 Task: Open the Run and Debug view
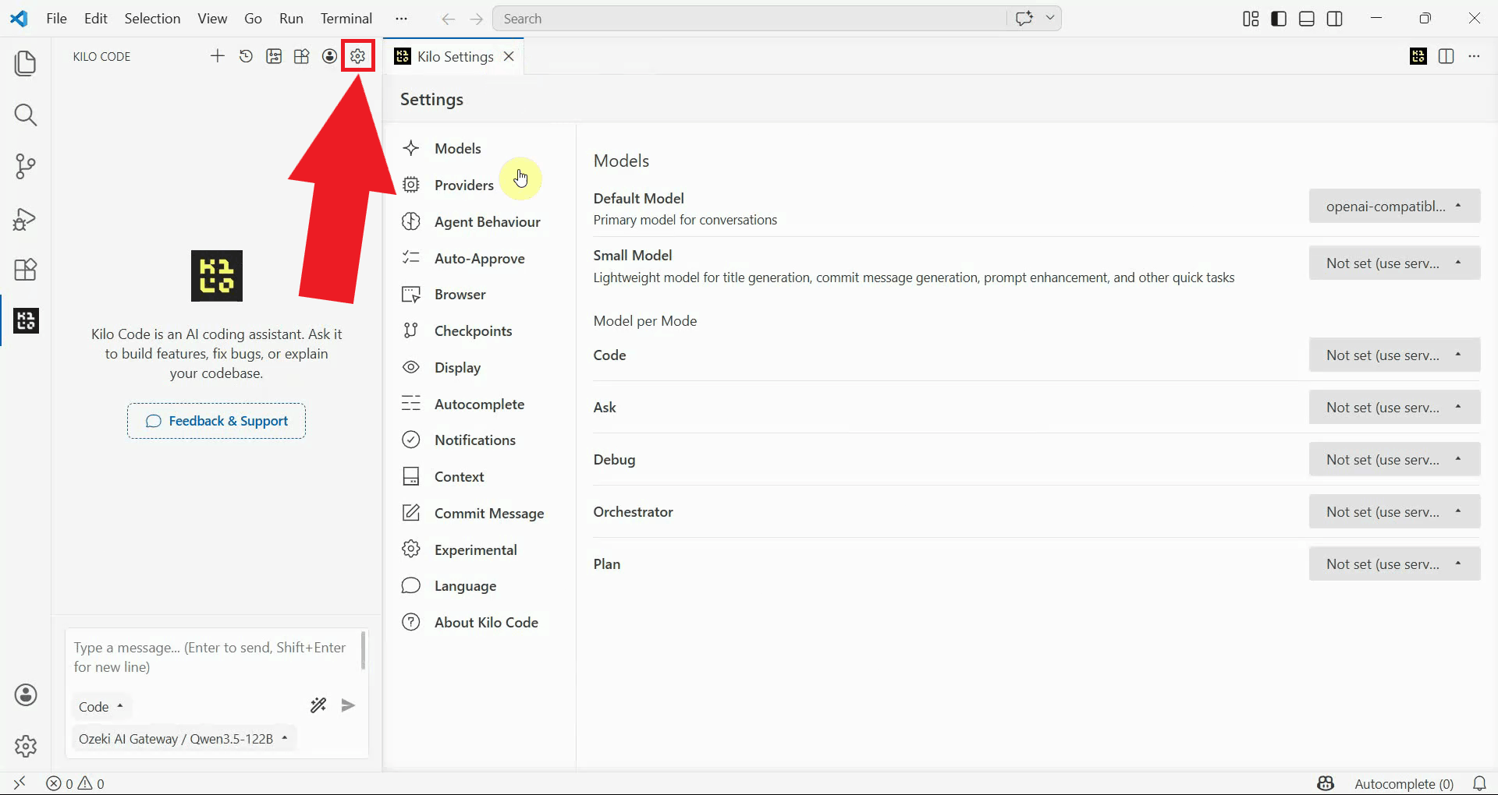(x=26, y=219)
